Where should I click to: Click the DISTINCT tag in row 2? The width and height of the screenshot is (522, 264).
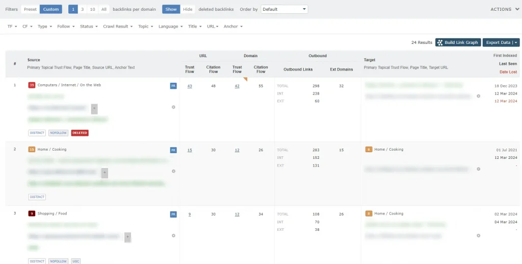click(x=37, y=197)
